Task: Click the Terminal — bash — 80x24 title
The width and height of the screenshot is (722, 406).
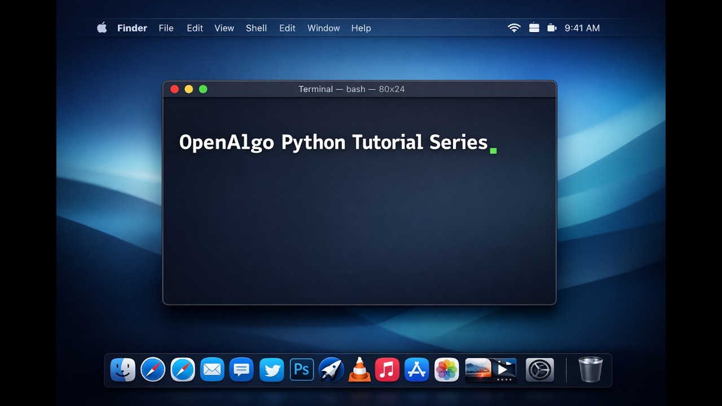Action: [x=351, y=89]
